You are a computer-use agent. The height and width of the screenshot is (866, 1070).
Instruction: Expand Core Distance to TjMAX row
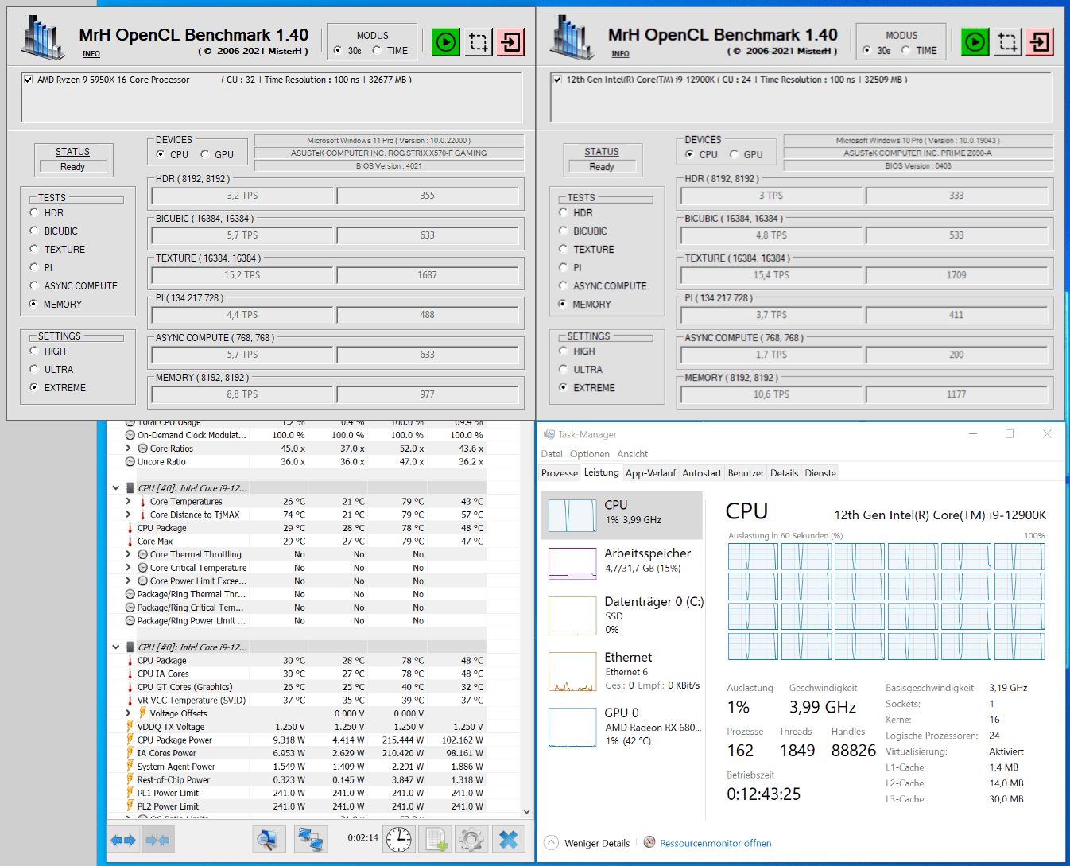point(128,515)
